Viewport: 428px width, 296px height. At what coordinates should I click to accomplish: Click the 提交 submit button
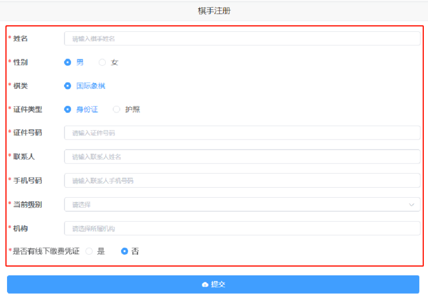[x=213, y=284]
